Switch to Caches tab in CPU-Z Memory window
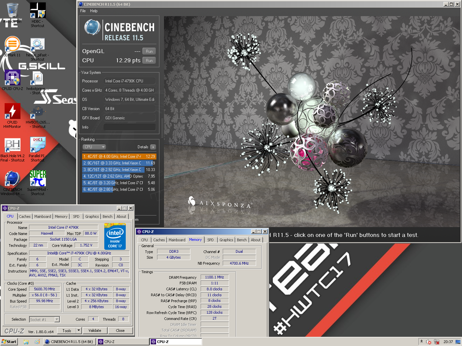This screenshot has height=346, width=462. click(x=159, y=240)
